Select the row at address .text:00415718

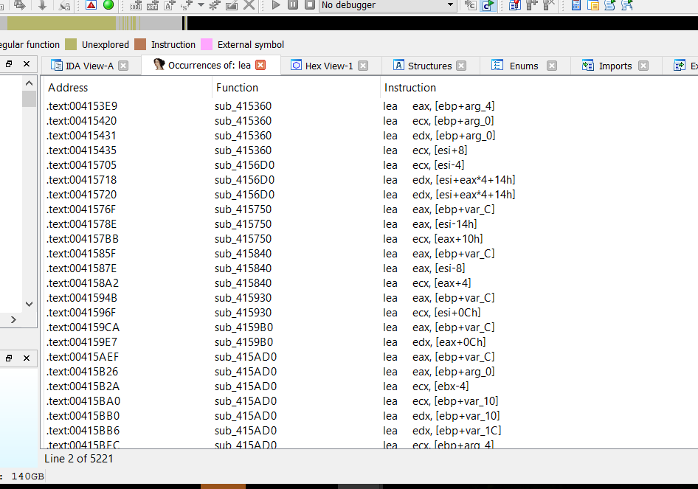click(82, 180)
